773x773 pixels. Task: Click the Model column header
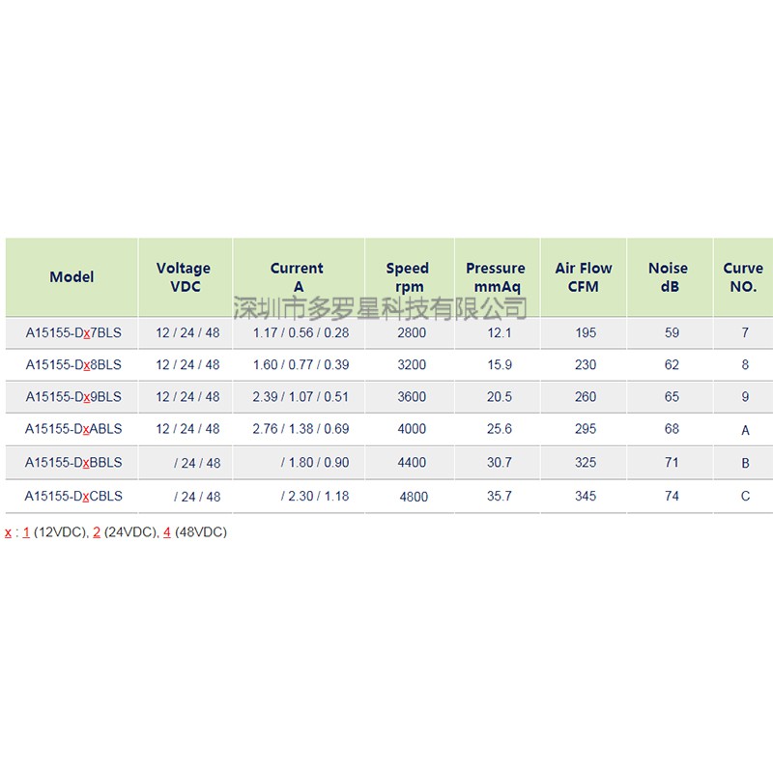72,277
